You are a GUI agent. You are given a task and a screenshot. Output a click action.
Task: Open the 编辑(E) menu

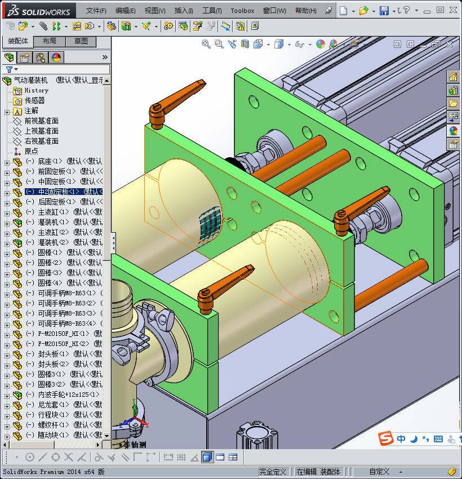click(125, 11)
